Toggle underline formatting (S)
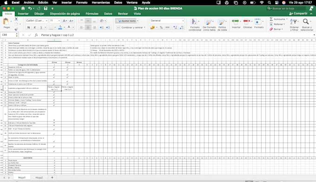Screen dimensions: 316x182 (41, 27)
